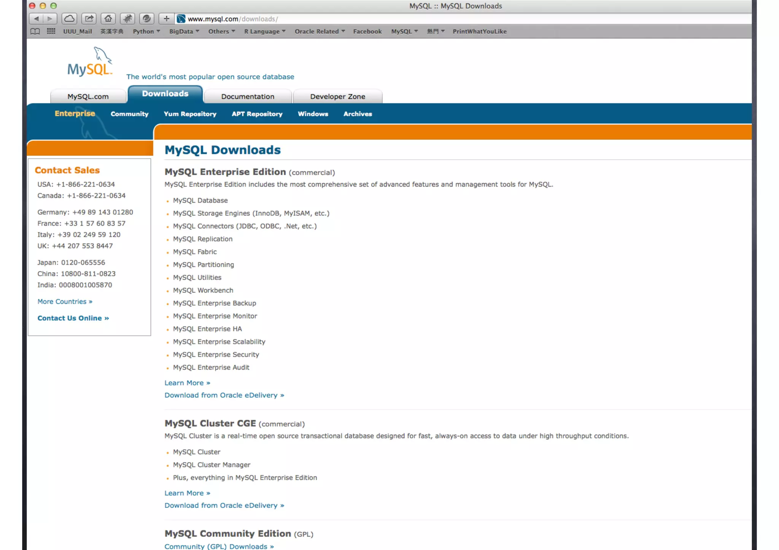This screenshot has width=779, height=550.
Task: Click the MySQL Enterprise Edition heading
Action: point(225,172)
